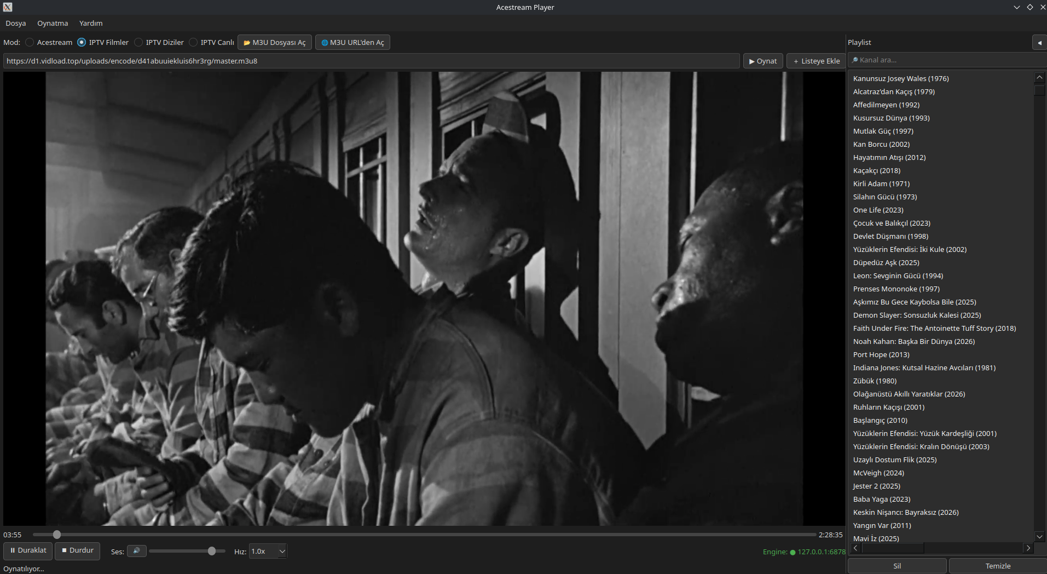
Task: Clear the playlist with Temizle
Action: click(x=998, y=566)
